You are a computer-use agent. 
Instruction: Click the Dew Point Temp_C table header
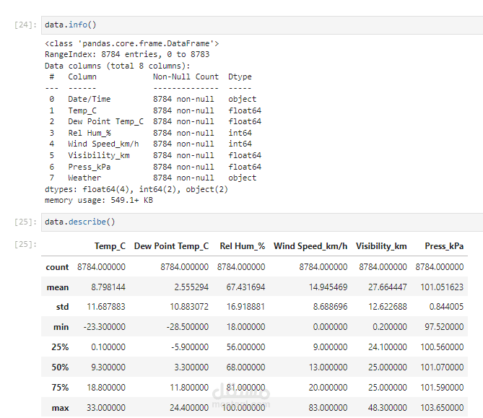(x=171, y=246)
